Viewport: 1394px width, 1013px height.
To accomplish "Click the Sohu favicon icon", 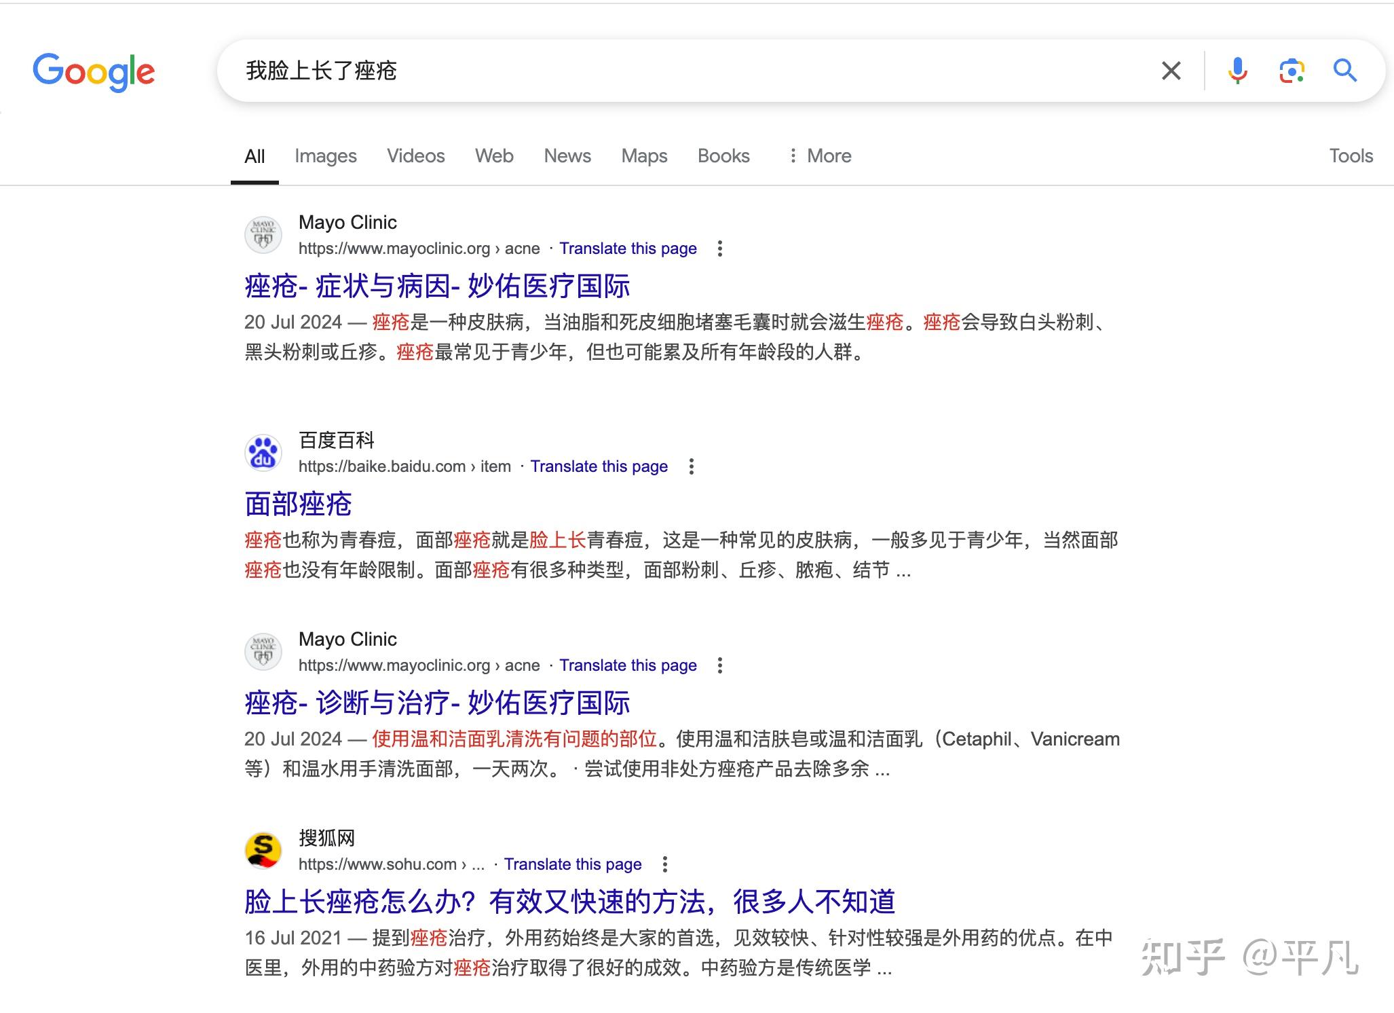I will 263,851.
